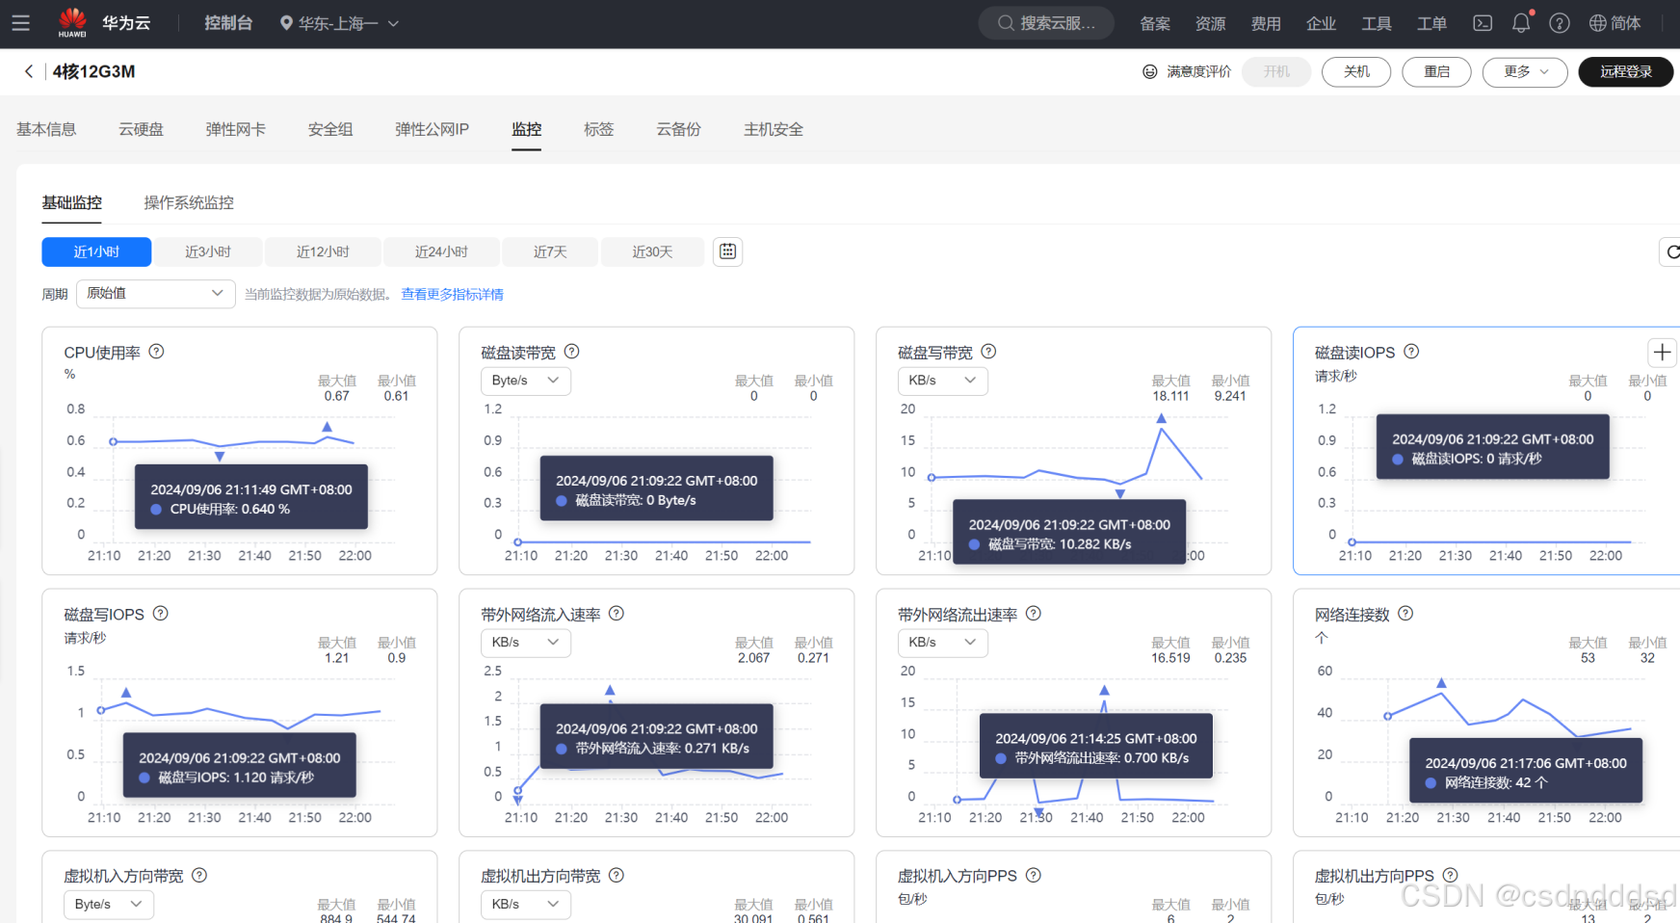Show help for 网络连接数 metric
Viewport: 1680px width, 923px height.
coord(1405,614)
